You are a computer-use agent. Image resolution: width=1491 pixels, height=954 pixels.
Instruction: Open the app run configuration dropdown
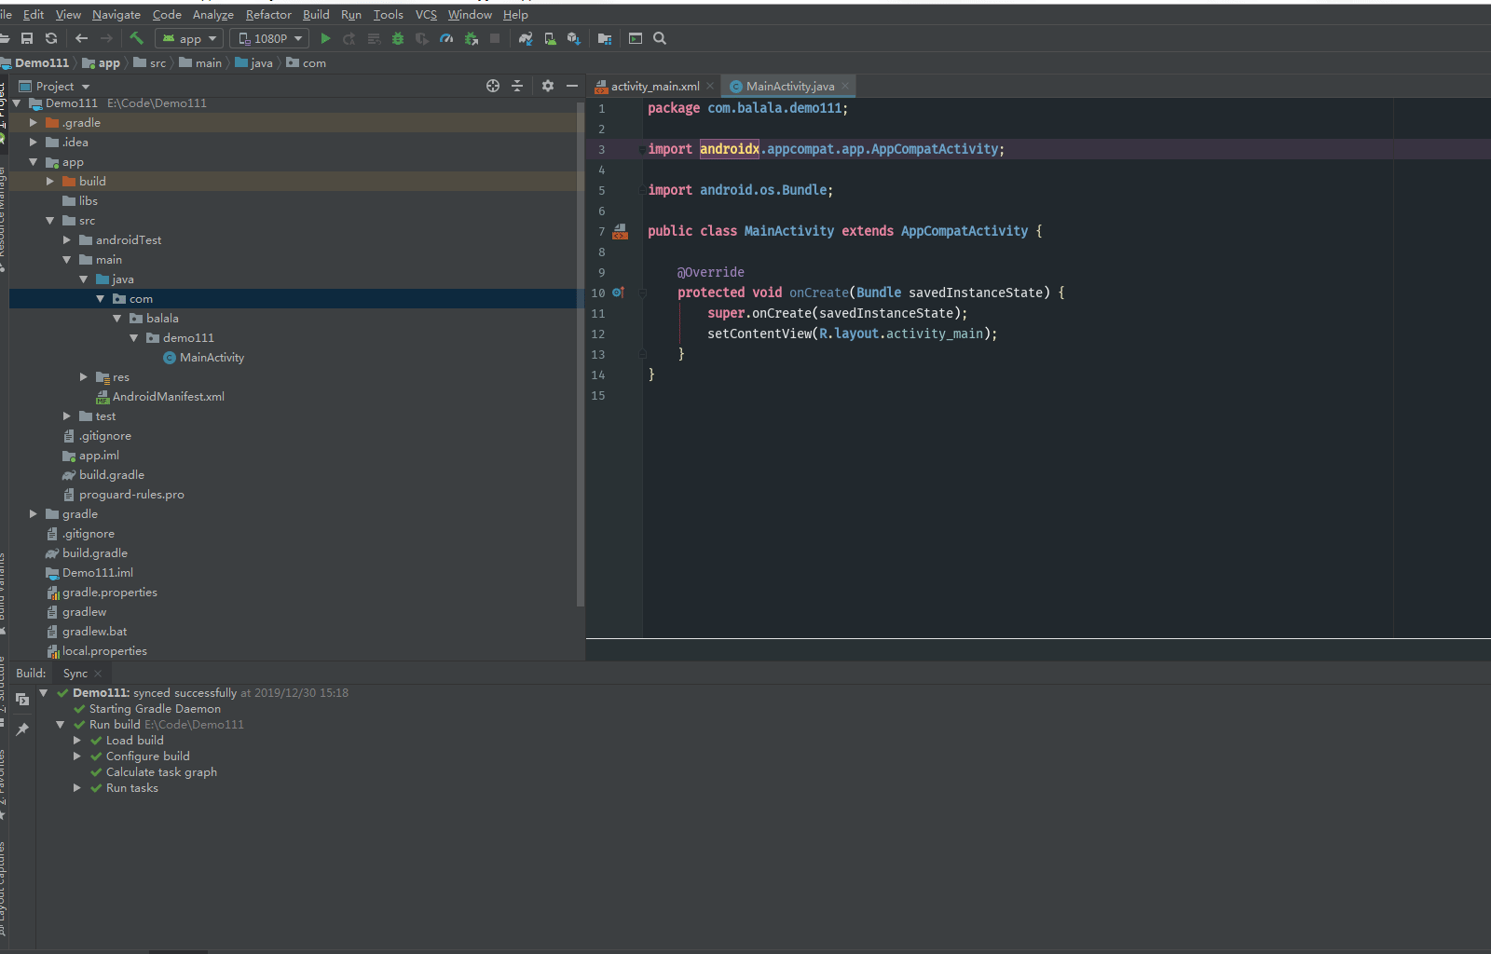189,38
